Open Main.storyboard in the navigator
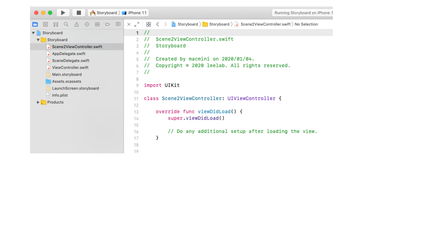Viewport: 437px width, 246px height. pos(67,74)
